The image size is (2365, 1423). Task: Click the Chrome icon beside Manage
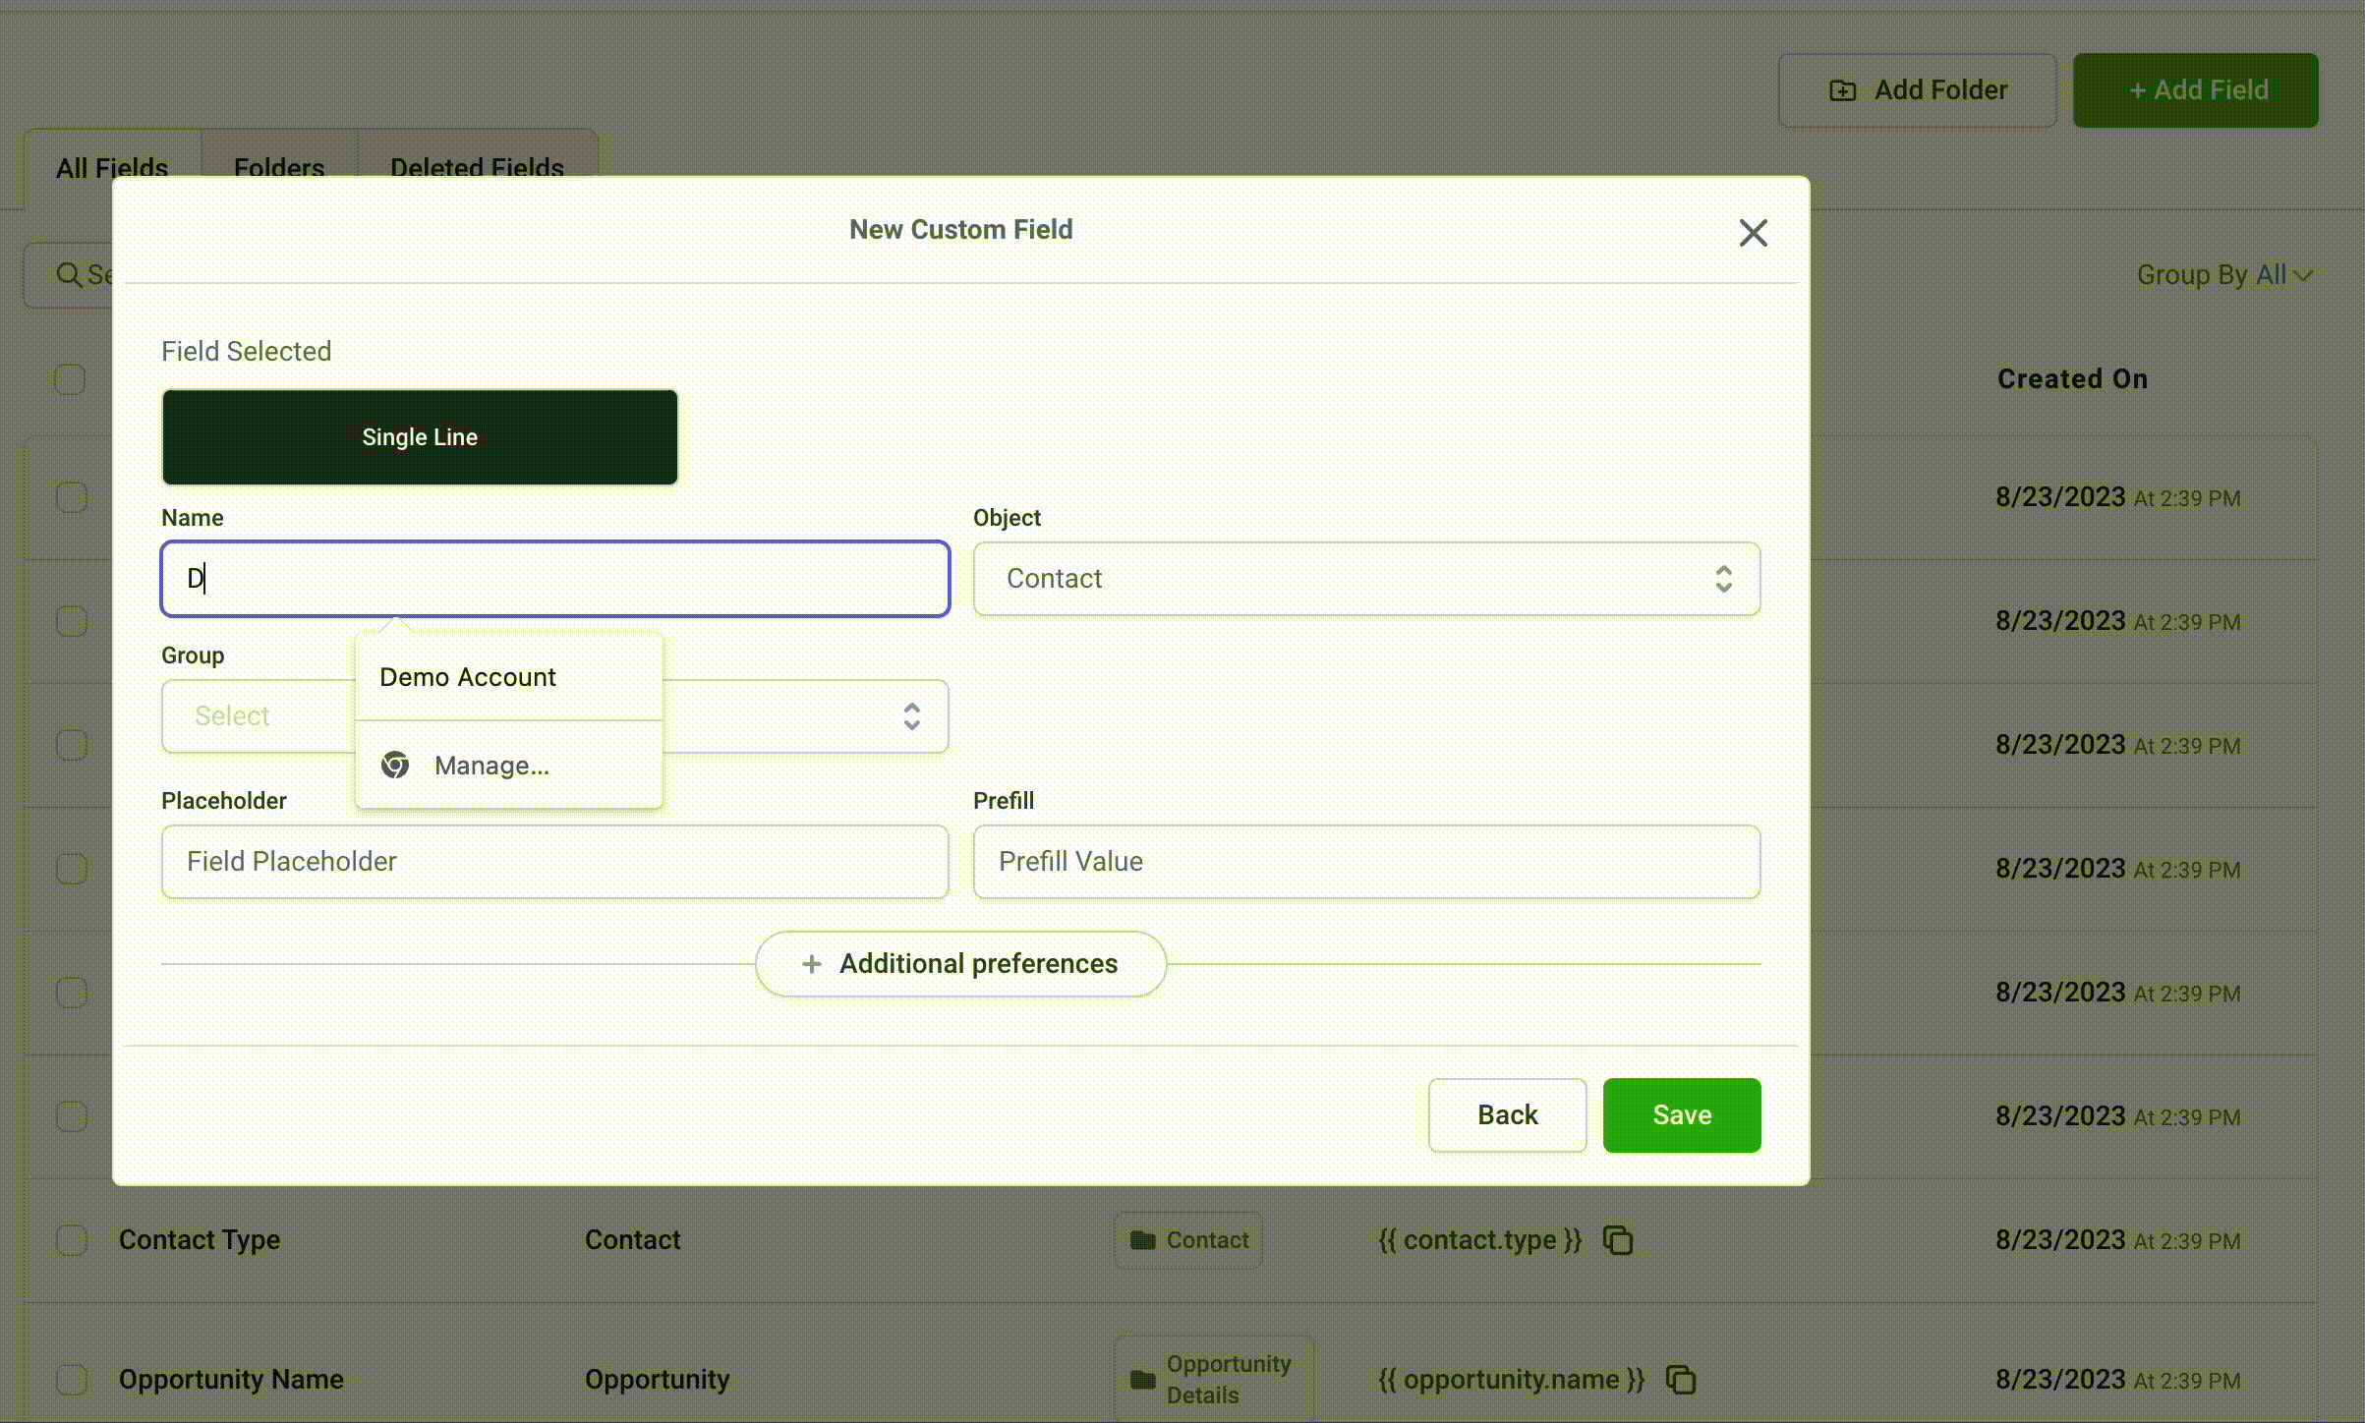(395, 765)
